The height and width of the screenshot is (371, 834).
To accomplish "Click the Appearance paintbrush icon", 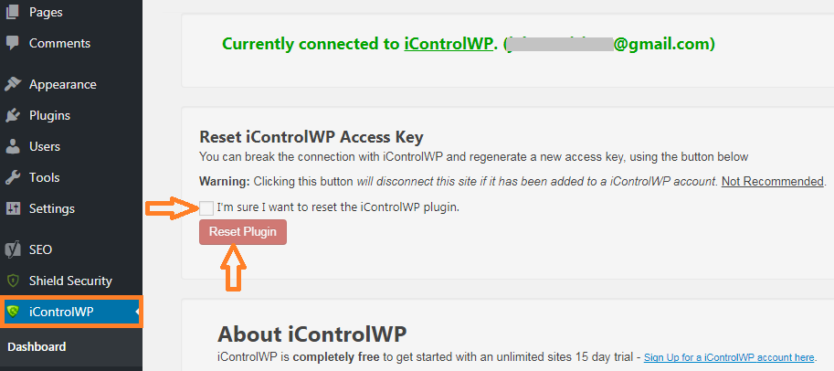I will click(12, 84).
